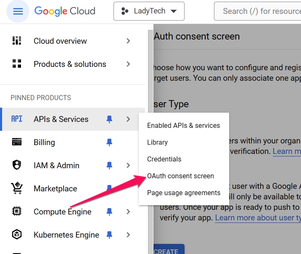Expand the IAM & Admin chevron
This screenshot has height=254, width=301.
[x=128, y=166]
